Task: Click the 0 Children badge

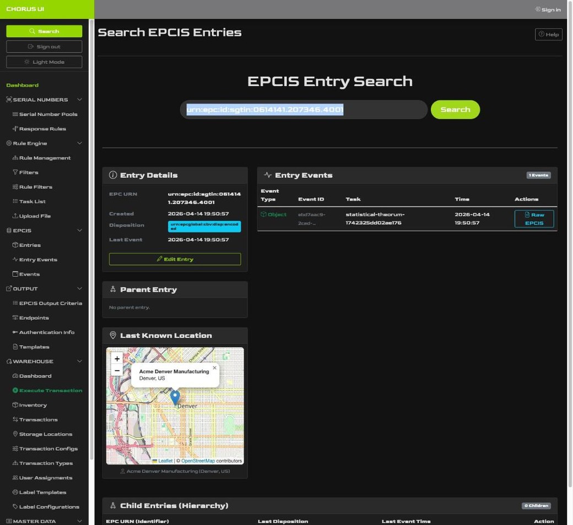Action: tap(536, 506)
